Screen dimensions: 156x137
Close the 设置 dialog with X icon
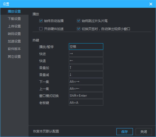coord(151,4)
